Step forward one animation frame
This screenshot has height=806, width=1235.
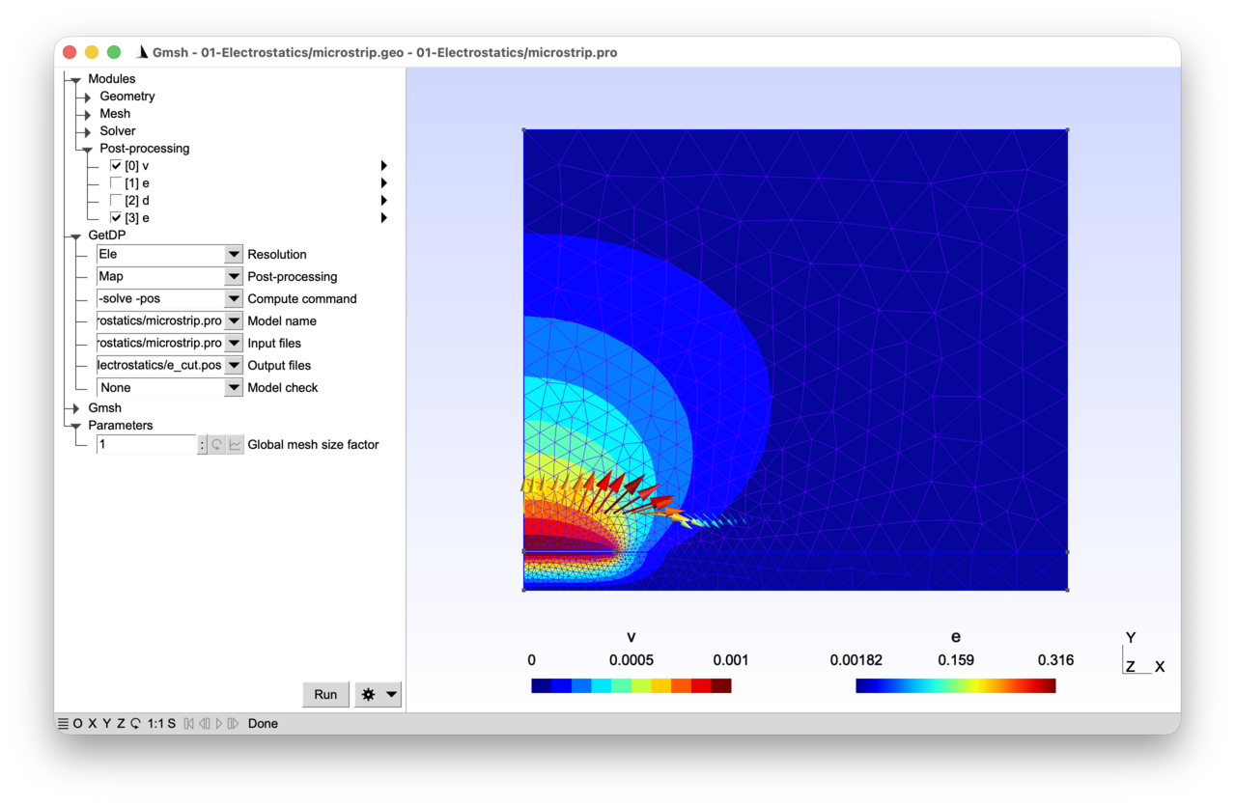click(x=233, y=723)
